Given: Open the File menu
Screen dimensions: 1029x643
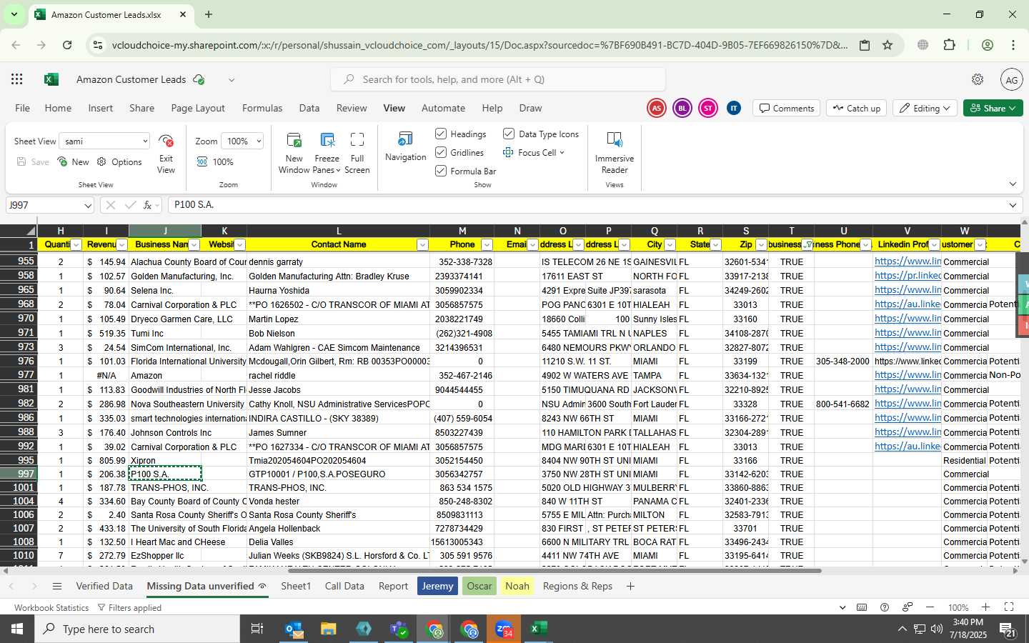Looking at the screenshot, I should pyautogui.click(x=23, y=108).
